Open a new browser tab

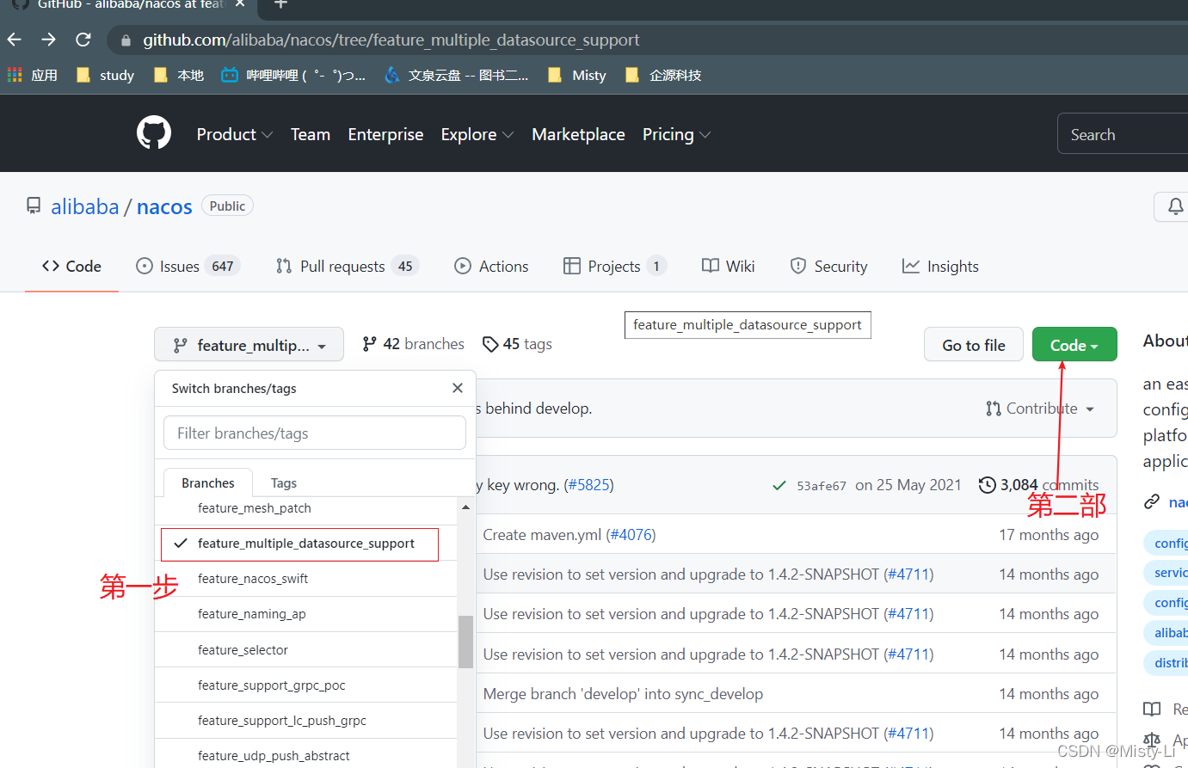[280, 4]
